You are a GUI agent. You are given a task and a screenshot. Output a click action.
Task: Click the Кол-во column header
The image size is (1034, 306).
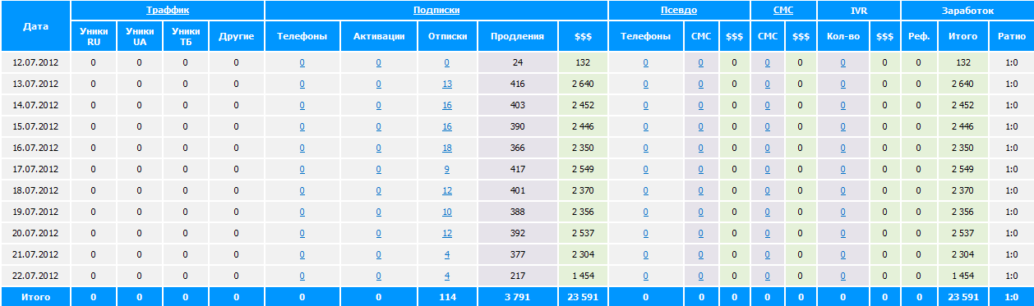pyautogui.click(x=842, y=36)
